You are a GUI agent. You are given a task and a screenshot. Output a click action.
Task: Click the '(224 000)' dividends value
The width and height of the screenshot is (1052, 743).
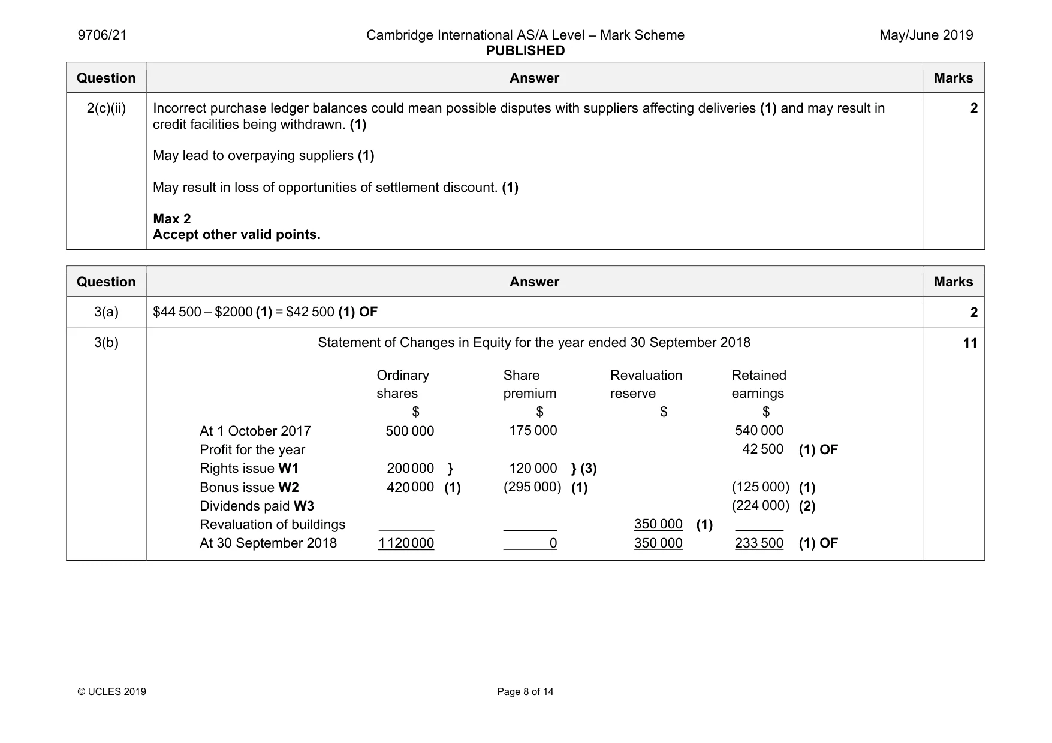pyautogui.click(x=761, y=505)
